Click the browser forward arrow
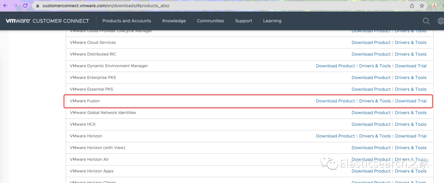Viewport: 444px width, 183px height. (x=15, y=6)
